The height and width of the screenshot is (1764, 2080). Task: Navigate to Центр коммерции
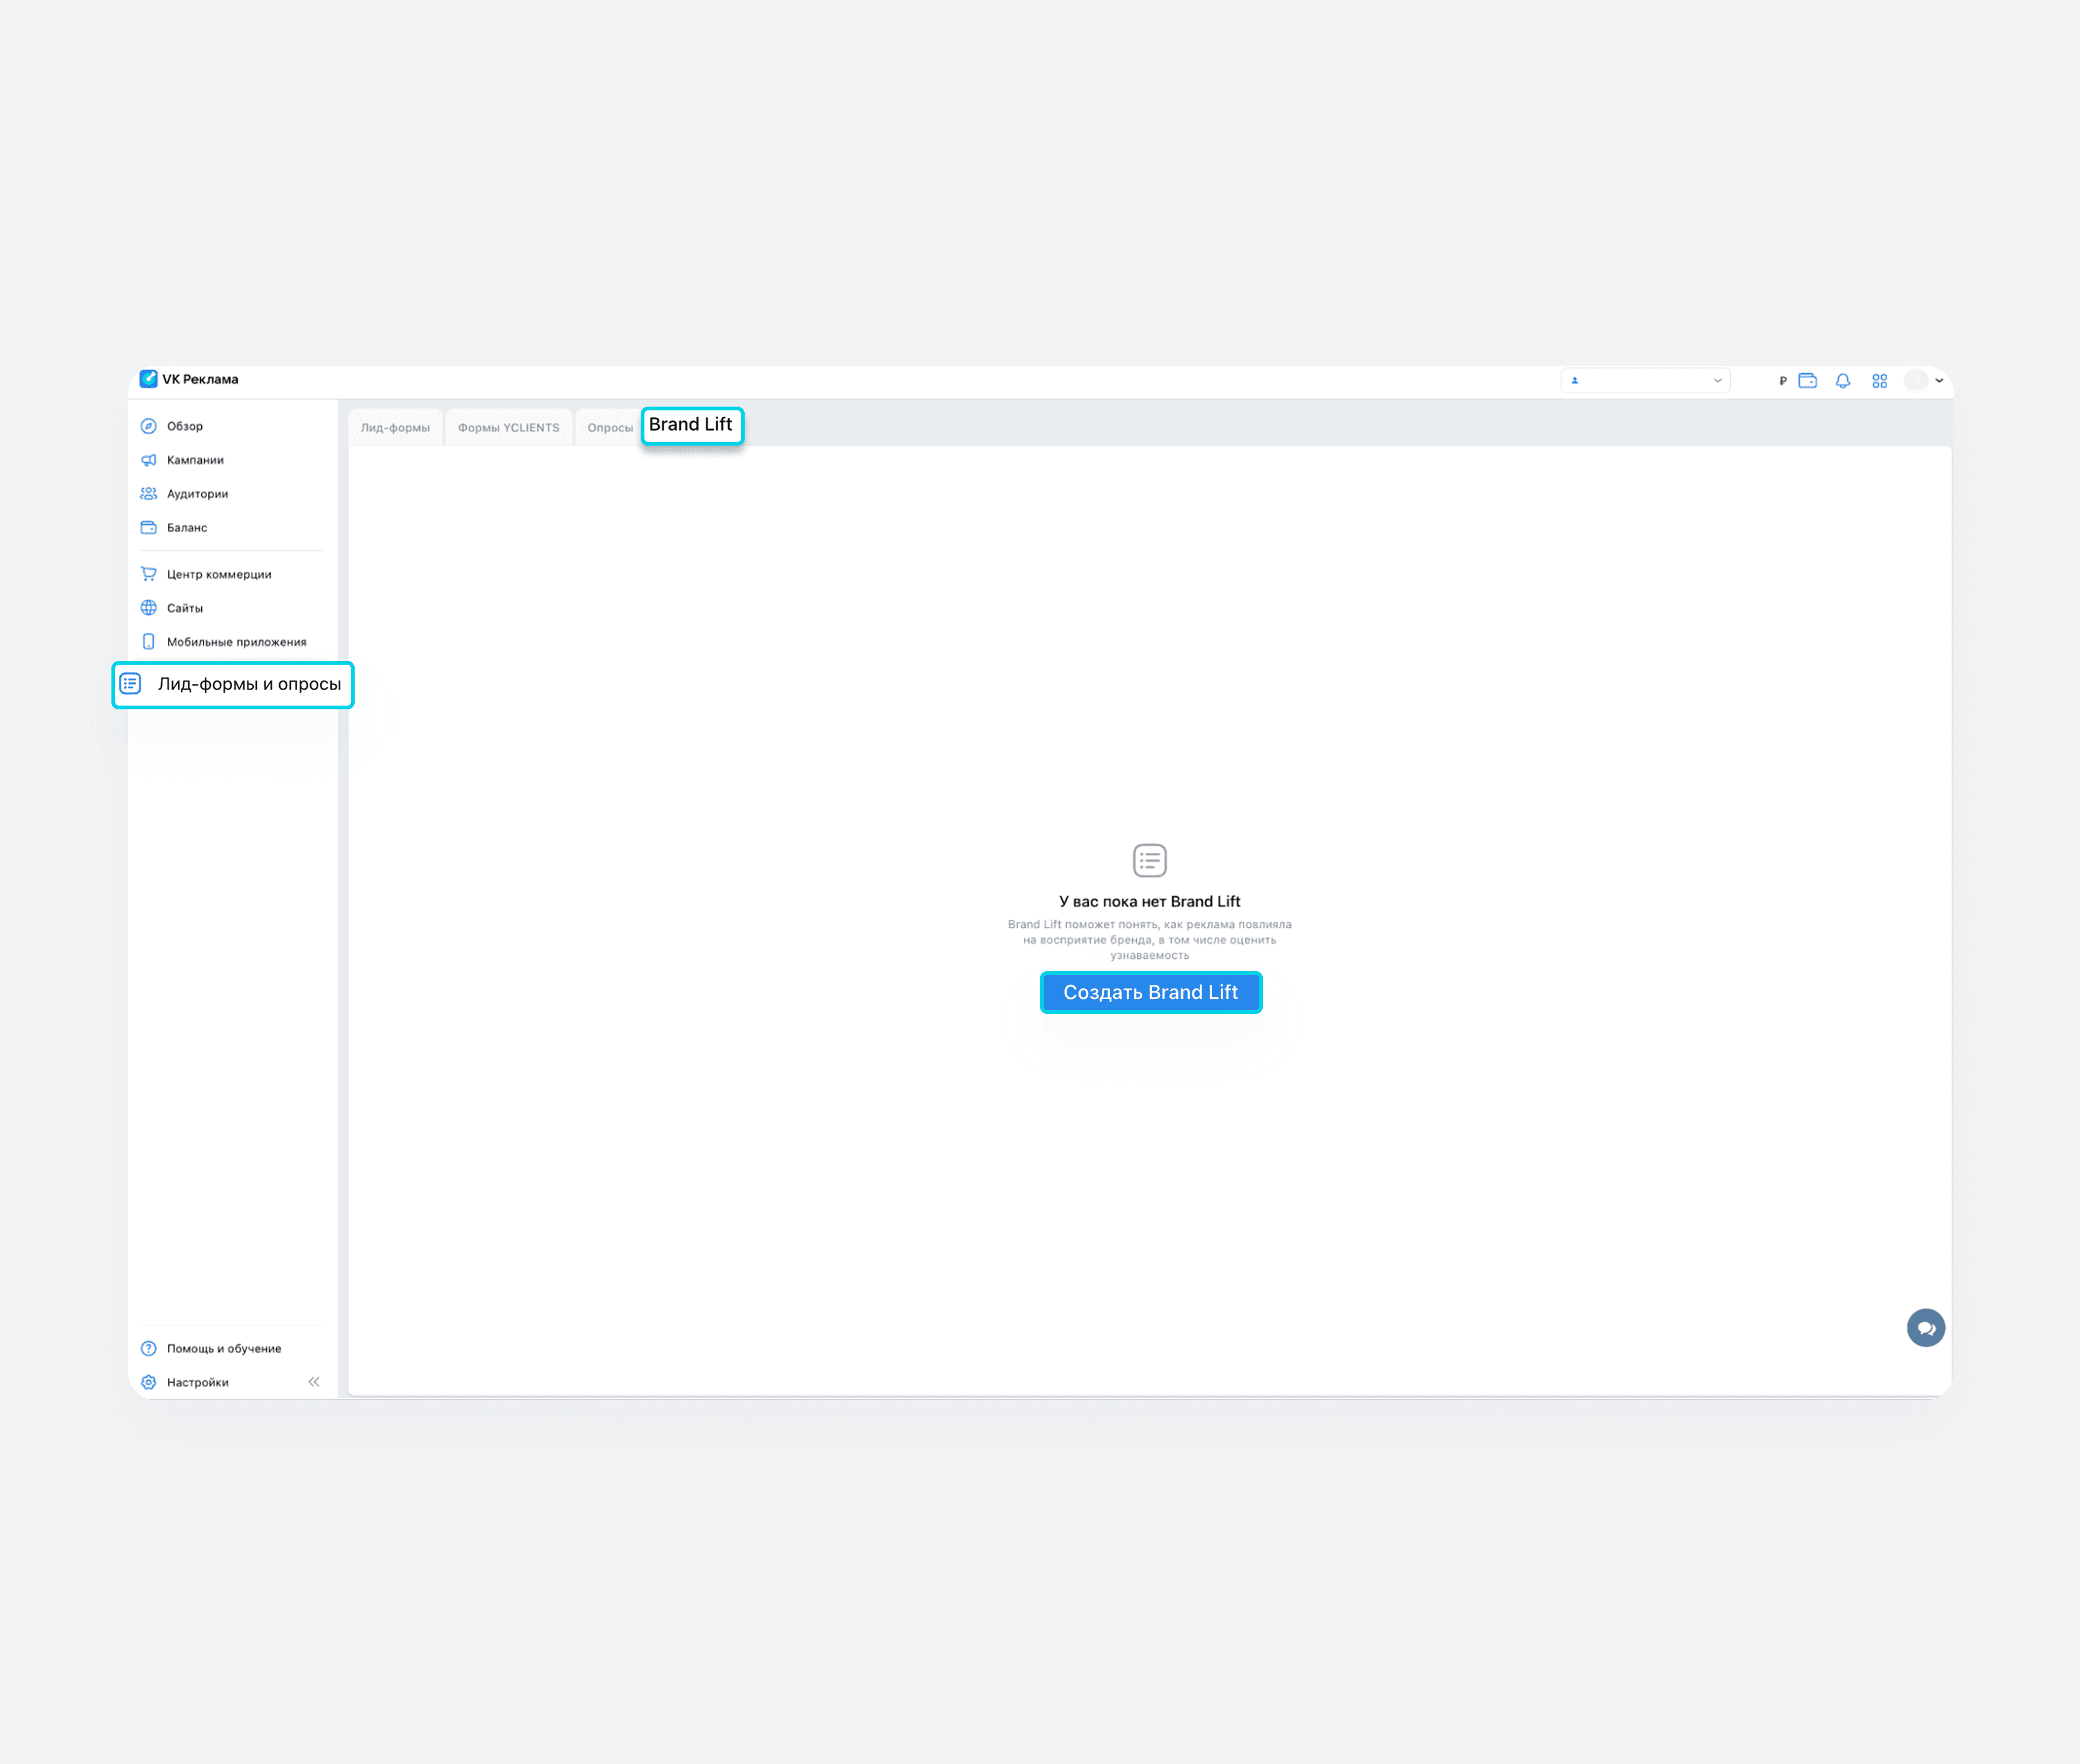pos(219,575)
